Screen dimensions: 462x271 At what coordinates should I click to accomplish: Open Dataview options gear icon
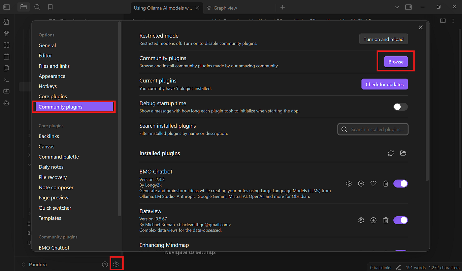(361, 220)
